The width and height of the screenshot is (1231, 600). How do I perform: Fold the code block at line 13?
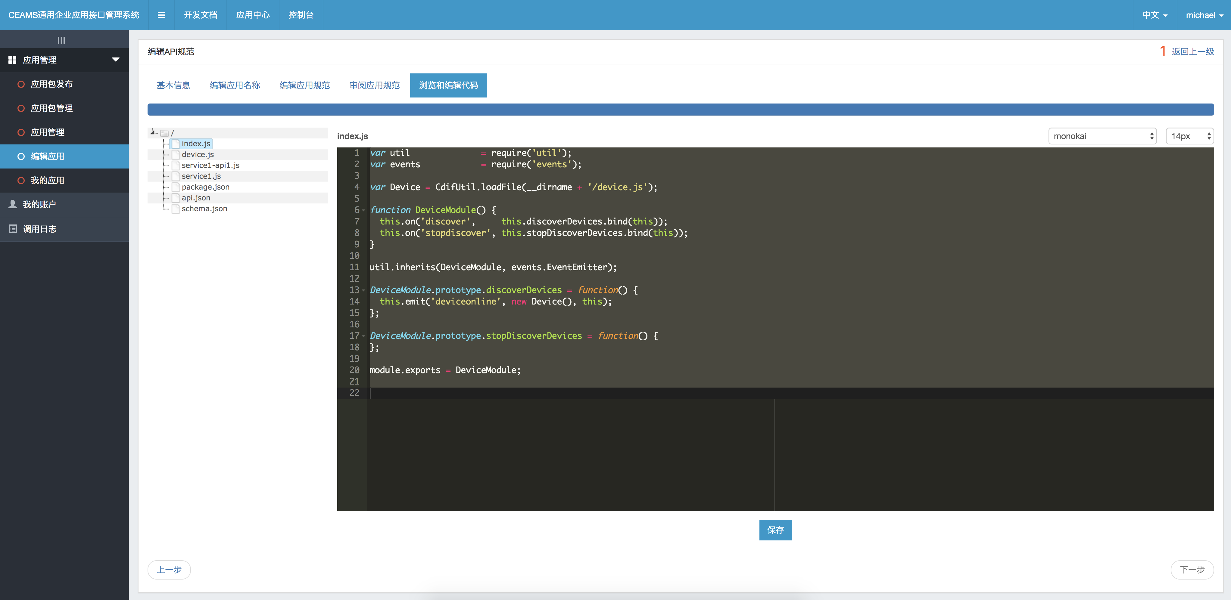tap(364, 290)
